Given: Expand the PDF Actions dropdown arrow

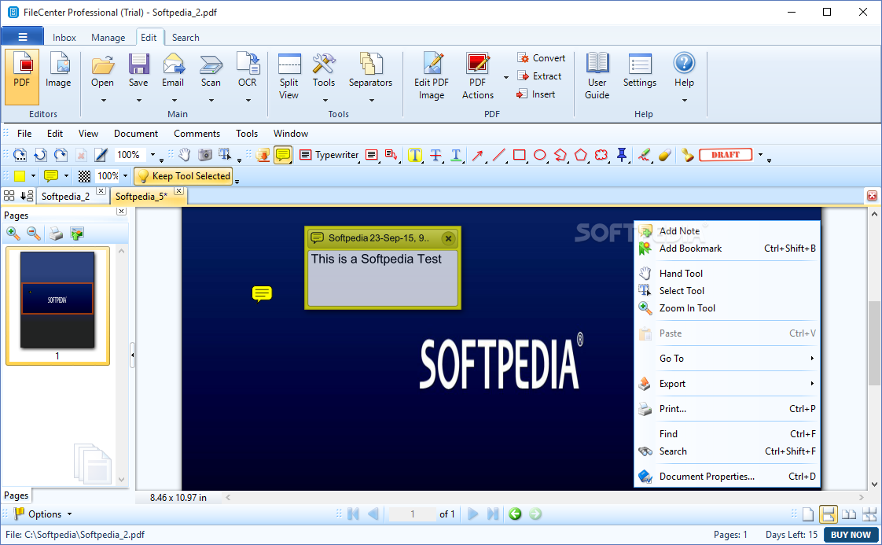Looking at the screenshot, I should (x=505, y=77).
